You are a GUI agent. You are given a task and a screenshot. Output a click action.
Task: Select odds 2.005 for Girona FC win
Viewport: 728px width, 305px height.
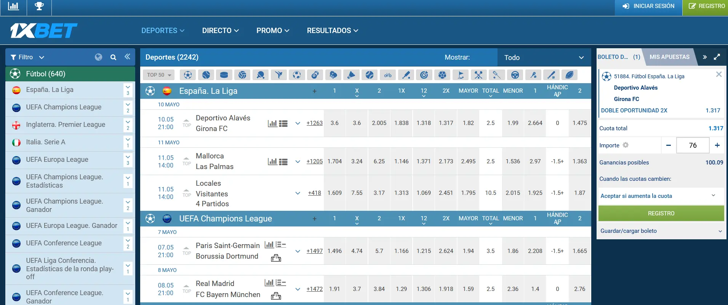tap(379, 123)
